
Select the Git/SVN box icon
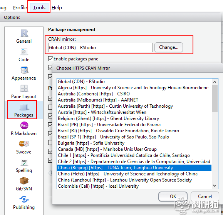point(24,181)
